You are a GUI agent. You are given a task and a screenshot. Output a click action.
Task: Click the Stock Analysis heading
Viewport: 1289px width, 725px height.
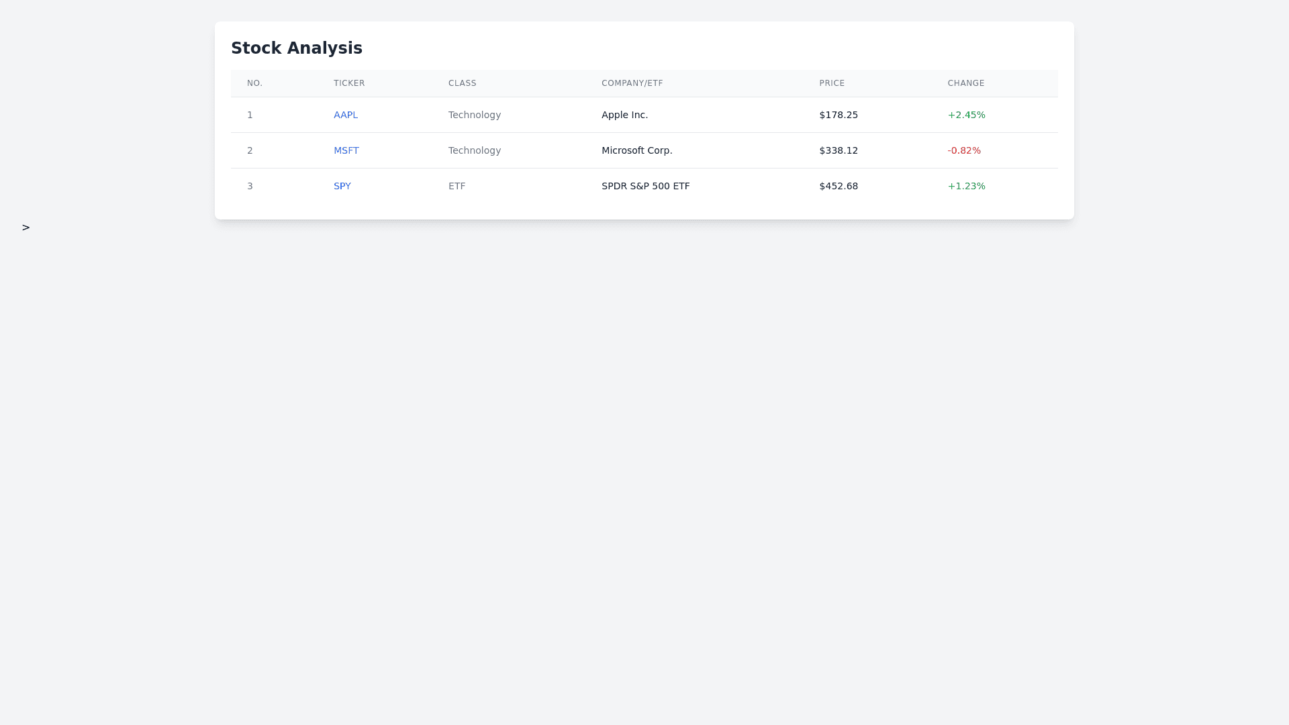296,48
